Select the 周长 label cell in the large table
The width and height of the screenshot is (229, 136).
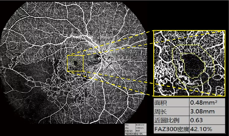tap(172, 112)
